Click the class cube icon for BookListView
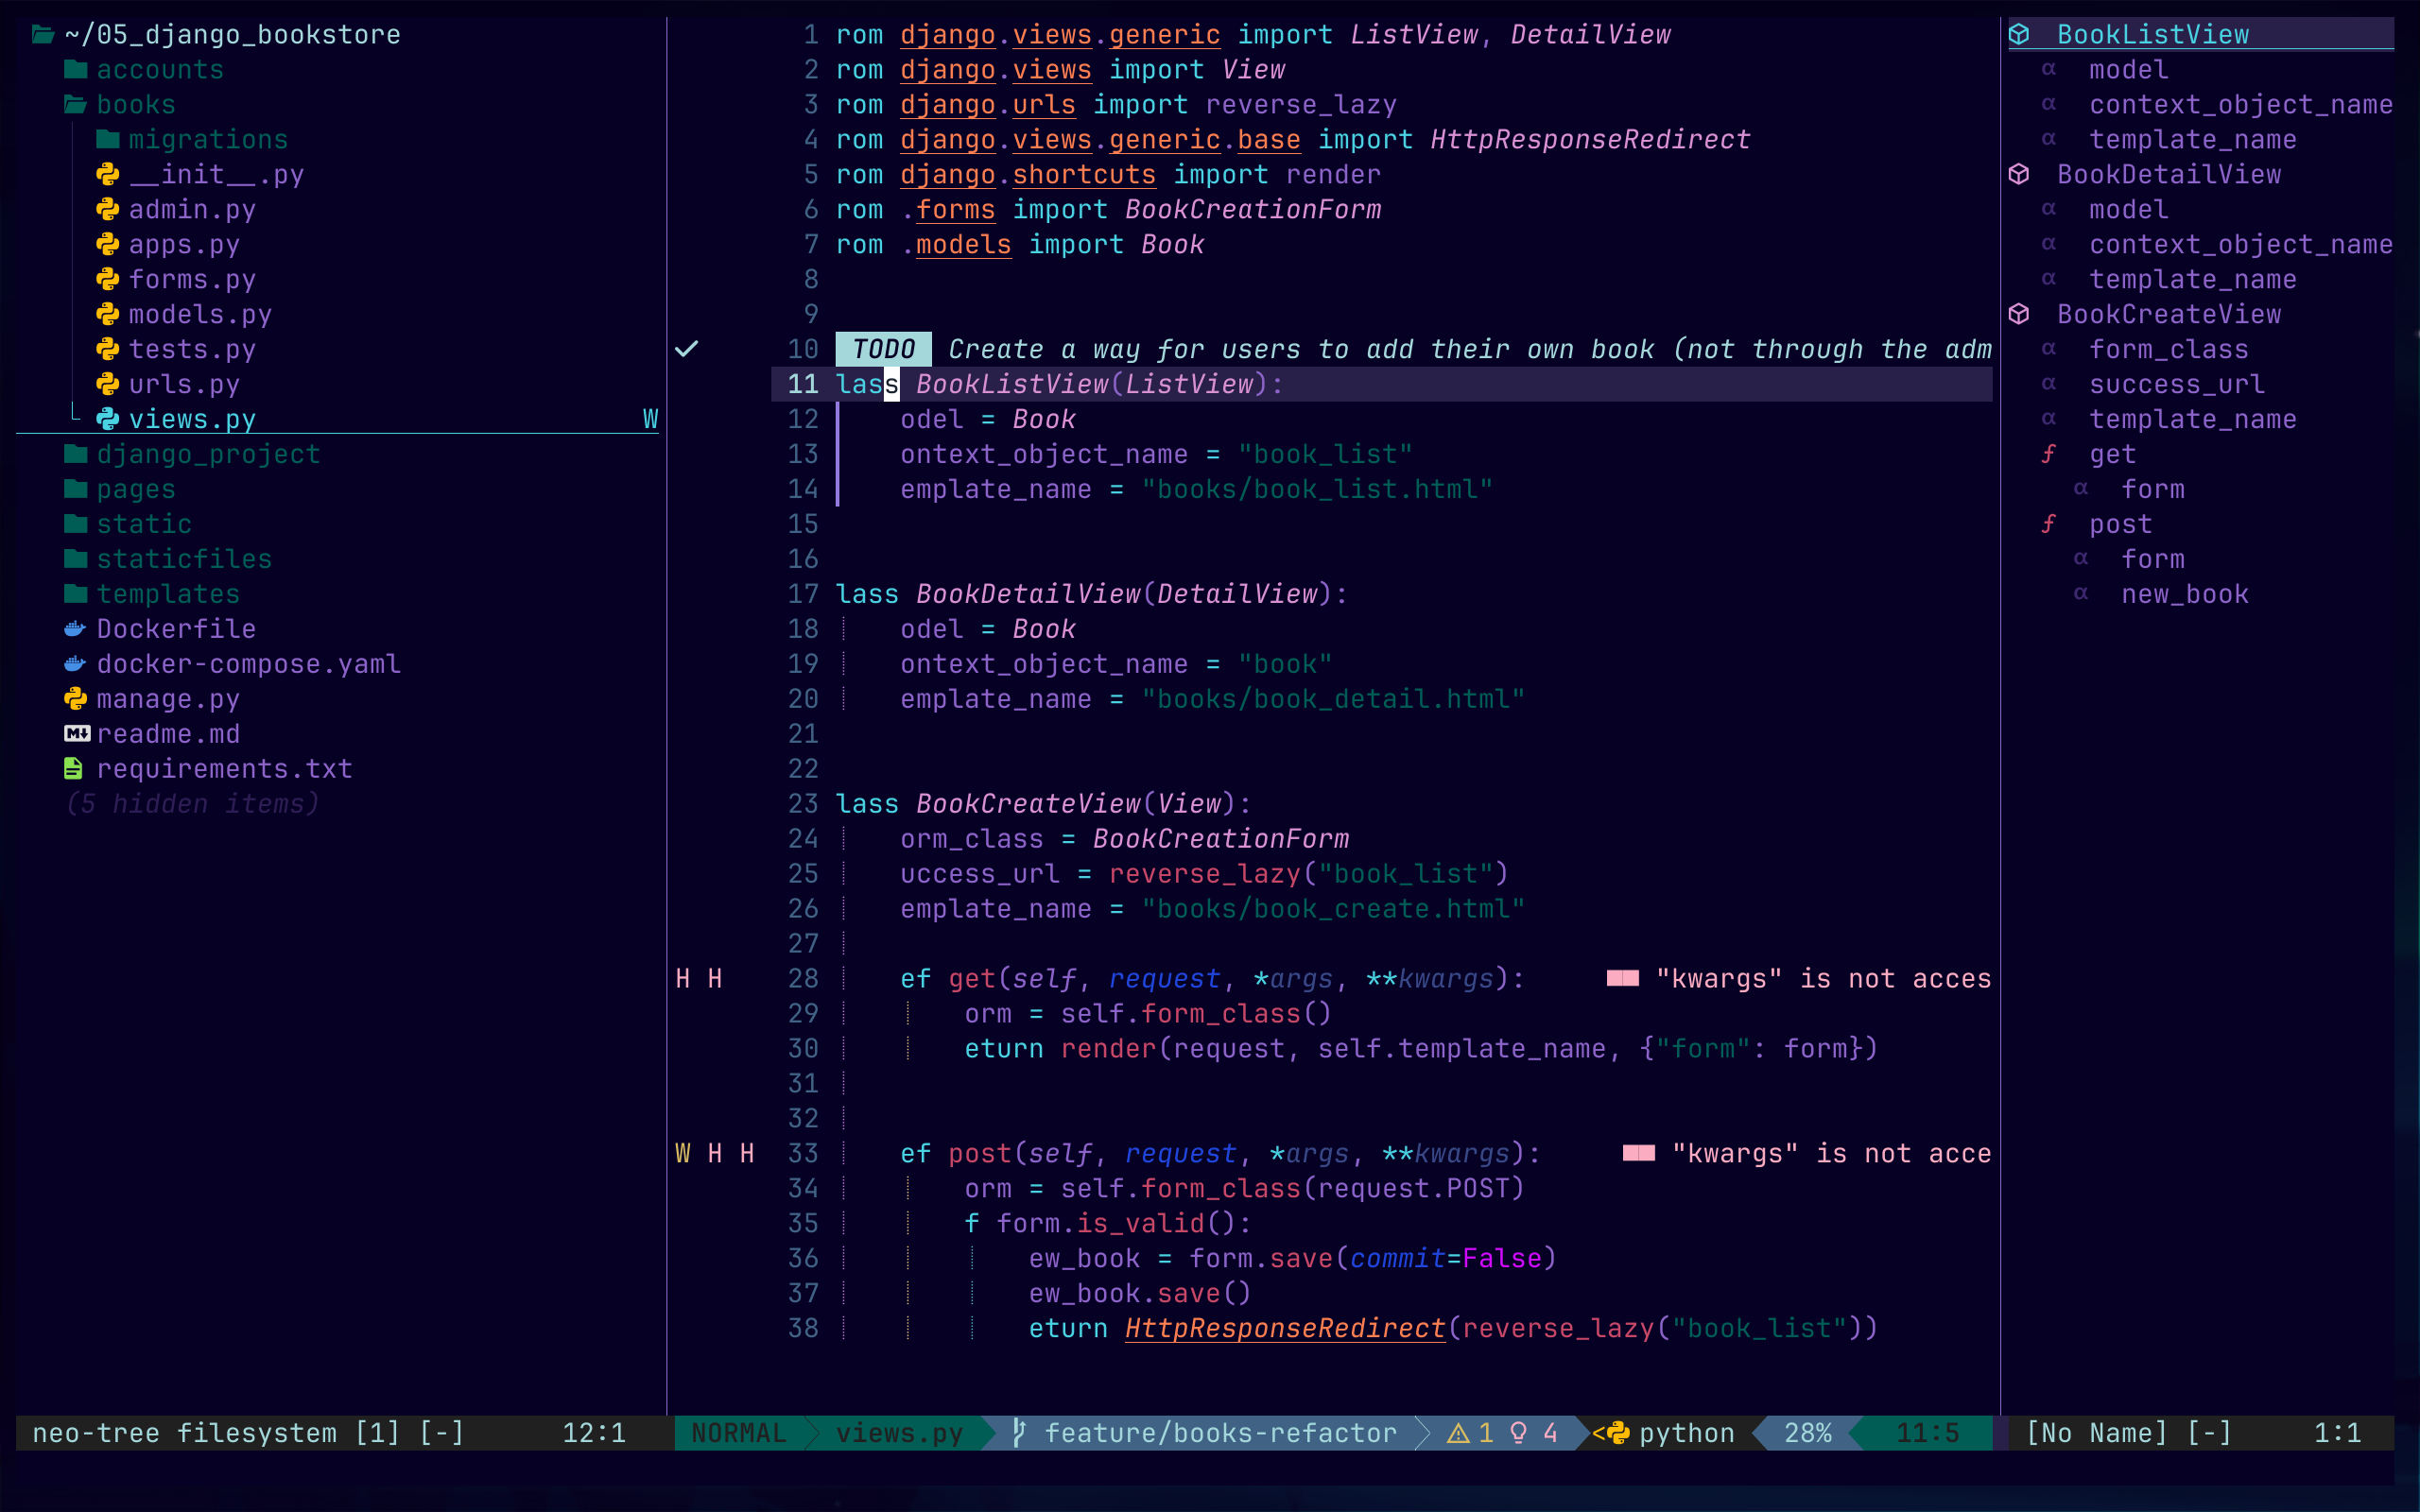This screenshot has width=2420, height=1512. click(x=2019, y=35)
